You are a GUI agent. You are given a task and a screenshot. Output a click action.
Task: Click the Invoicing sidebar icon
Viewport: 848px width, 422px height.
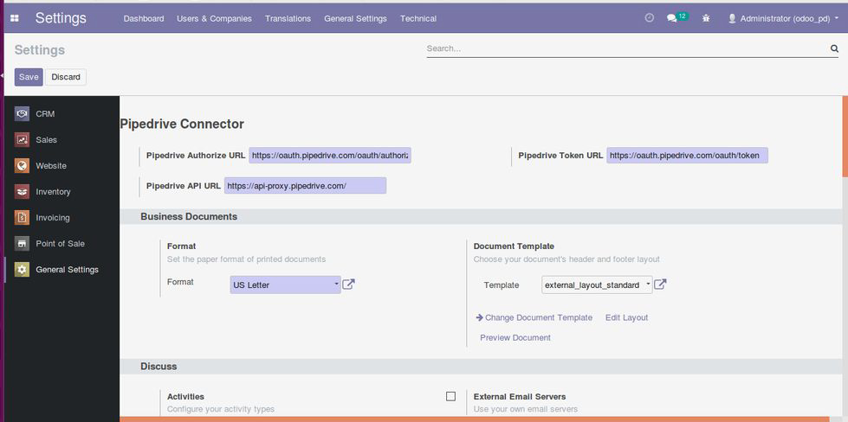(22, 217)
